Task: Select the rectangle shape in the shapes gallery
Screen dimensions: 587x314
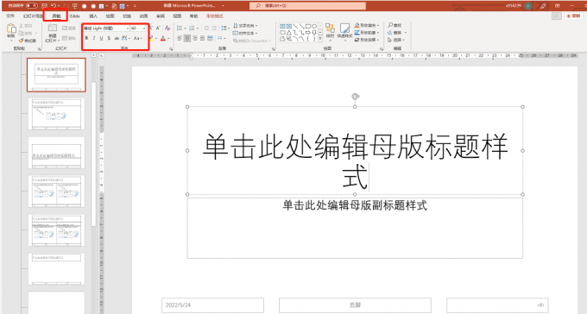Action: coord(307,26)
